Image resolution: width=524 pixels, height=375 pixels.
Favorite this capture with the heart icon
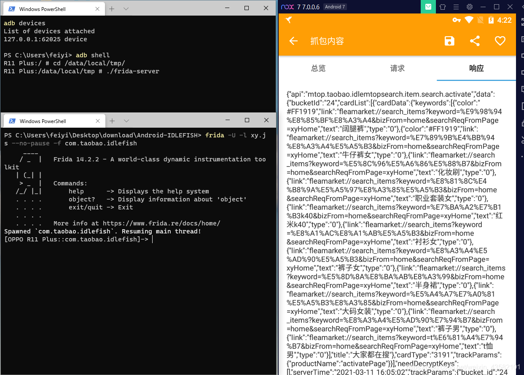[500, 41]
